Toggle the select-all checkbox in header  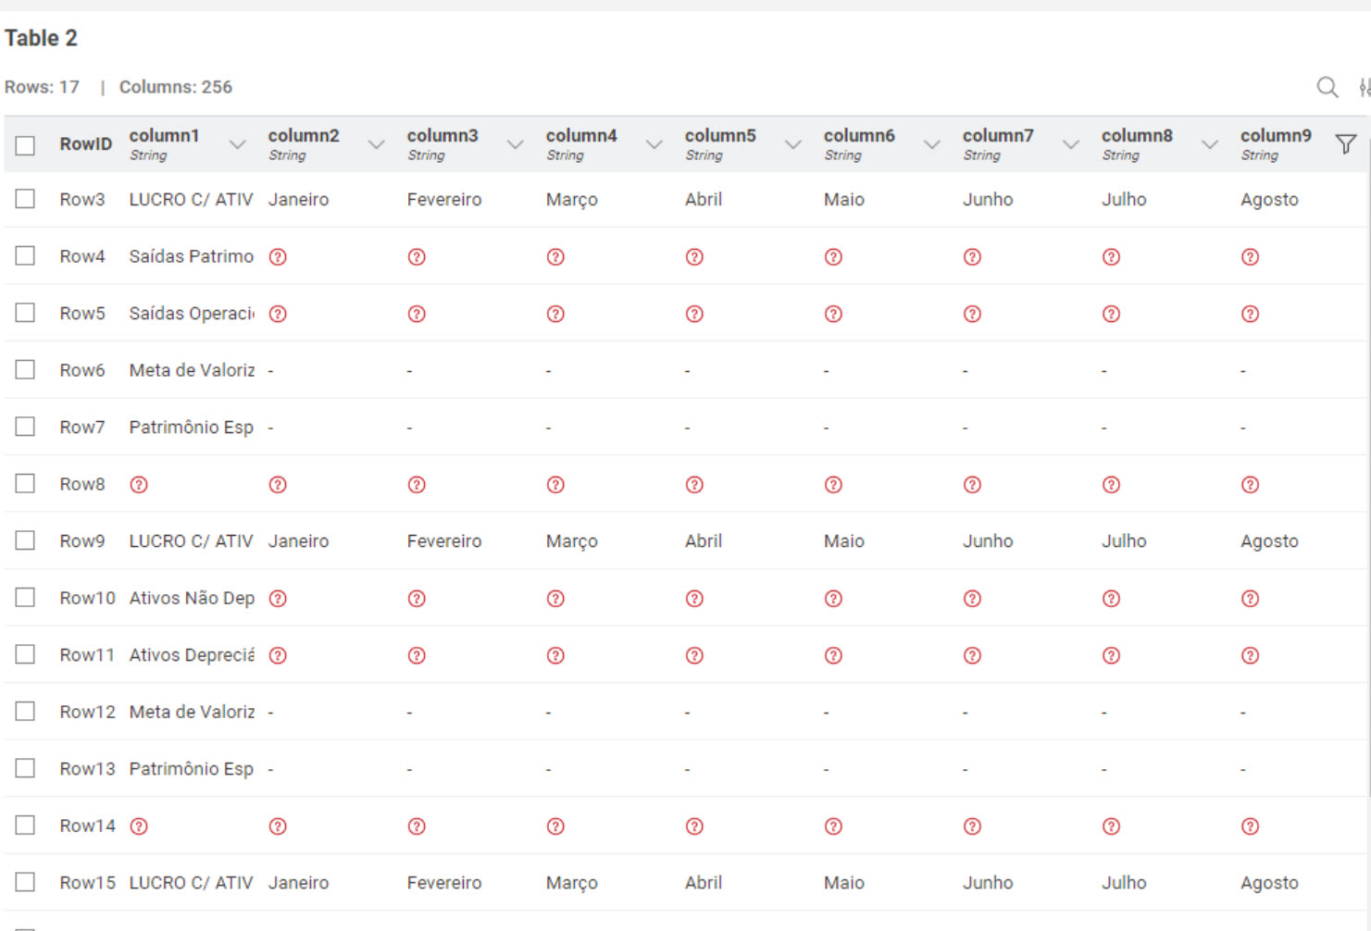[25, 145]
